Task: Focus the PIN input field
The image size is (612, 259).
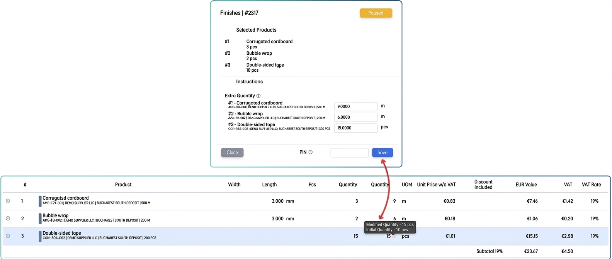Action: click(350, 153)
